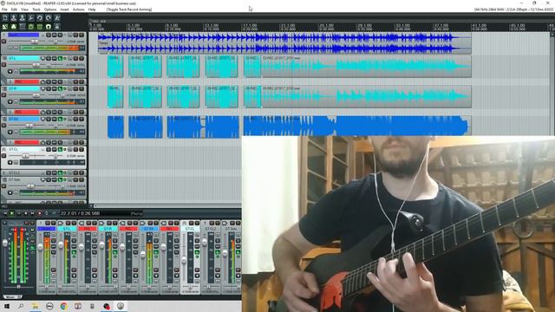Open the Insert menu
This screenshot has height=312, width=555.
click(64, 10)
